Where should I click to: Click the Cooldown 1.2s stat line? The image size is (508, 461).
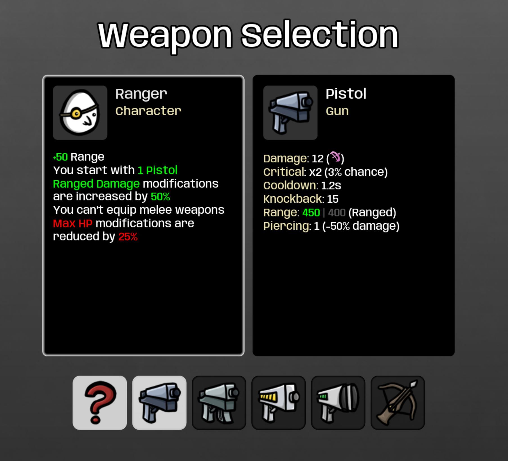click(x=302, y=186)
